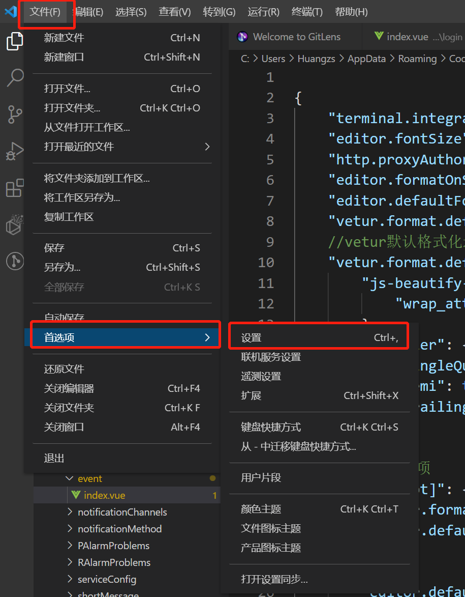Open the 编辑(E) menu
Viewport: 465px width, 597px height.
click(x=88, y=12)
